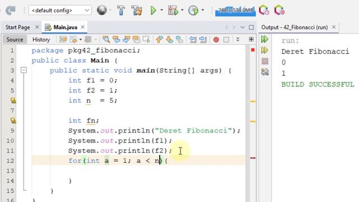Viewport: 359px width, 202px height.
Task: Click the Last Edit icon in editor toolbar
Action: [63, 40]
